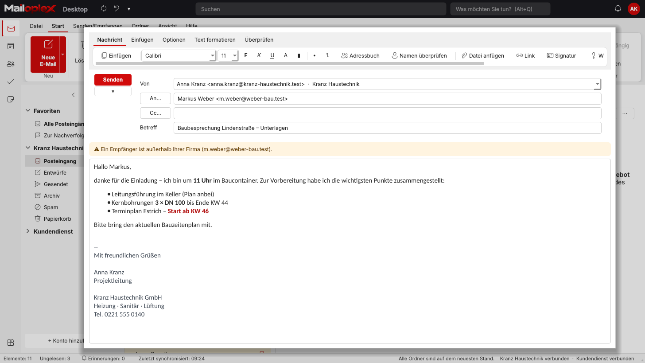Click the An field with Markus Weber

tap(388, 98)
